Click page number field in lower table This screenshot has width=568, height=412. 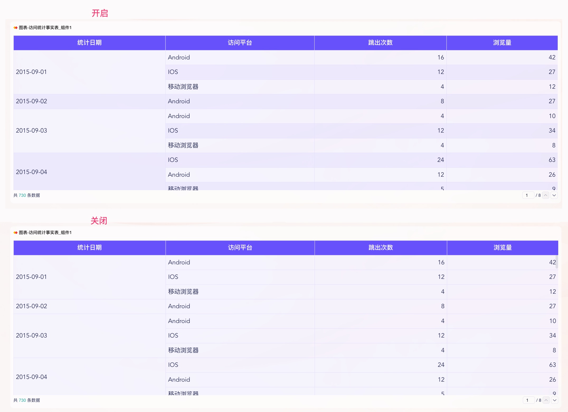click(529, 400)
